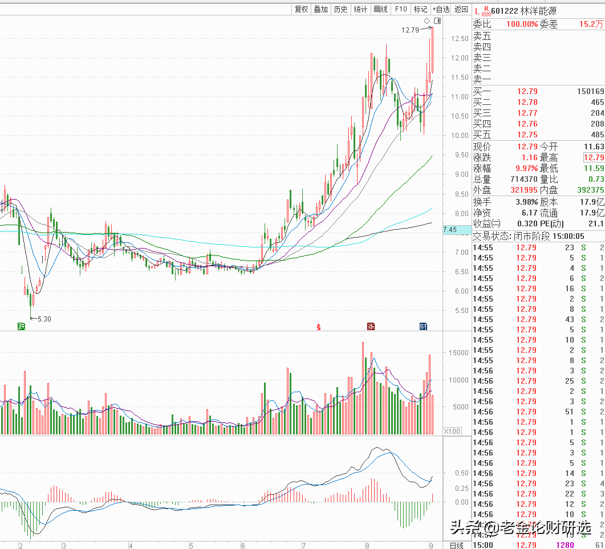Viewport: 605px width, 549px height.
Task: Toggle the side panel square icon
Action: point(437,21)
